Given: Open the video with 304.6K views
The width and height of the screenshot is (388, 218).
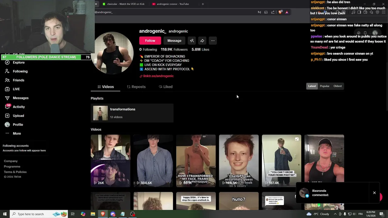Looking at the screenshot, I should [x=153, y=161].
